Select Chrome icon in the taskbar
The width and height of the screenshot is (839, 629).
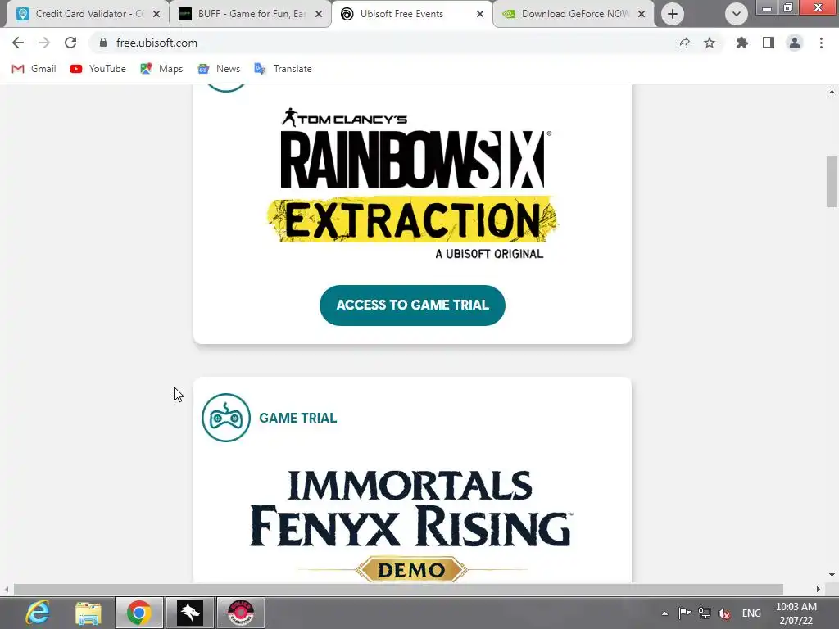(139, 613)
